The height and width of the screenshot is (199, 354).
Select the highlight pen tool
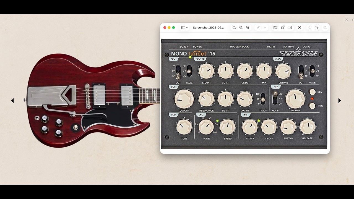258,28
